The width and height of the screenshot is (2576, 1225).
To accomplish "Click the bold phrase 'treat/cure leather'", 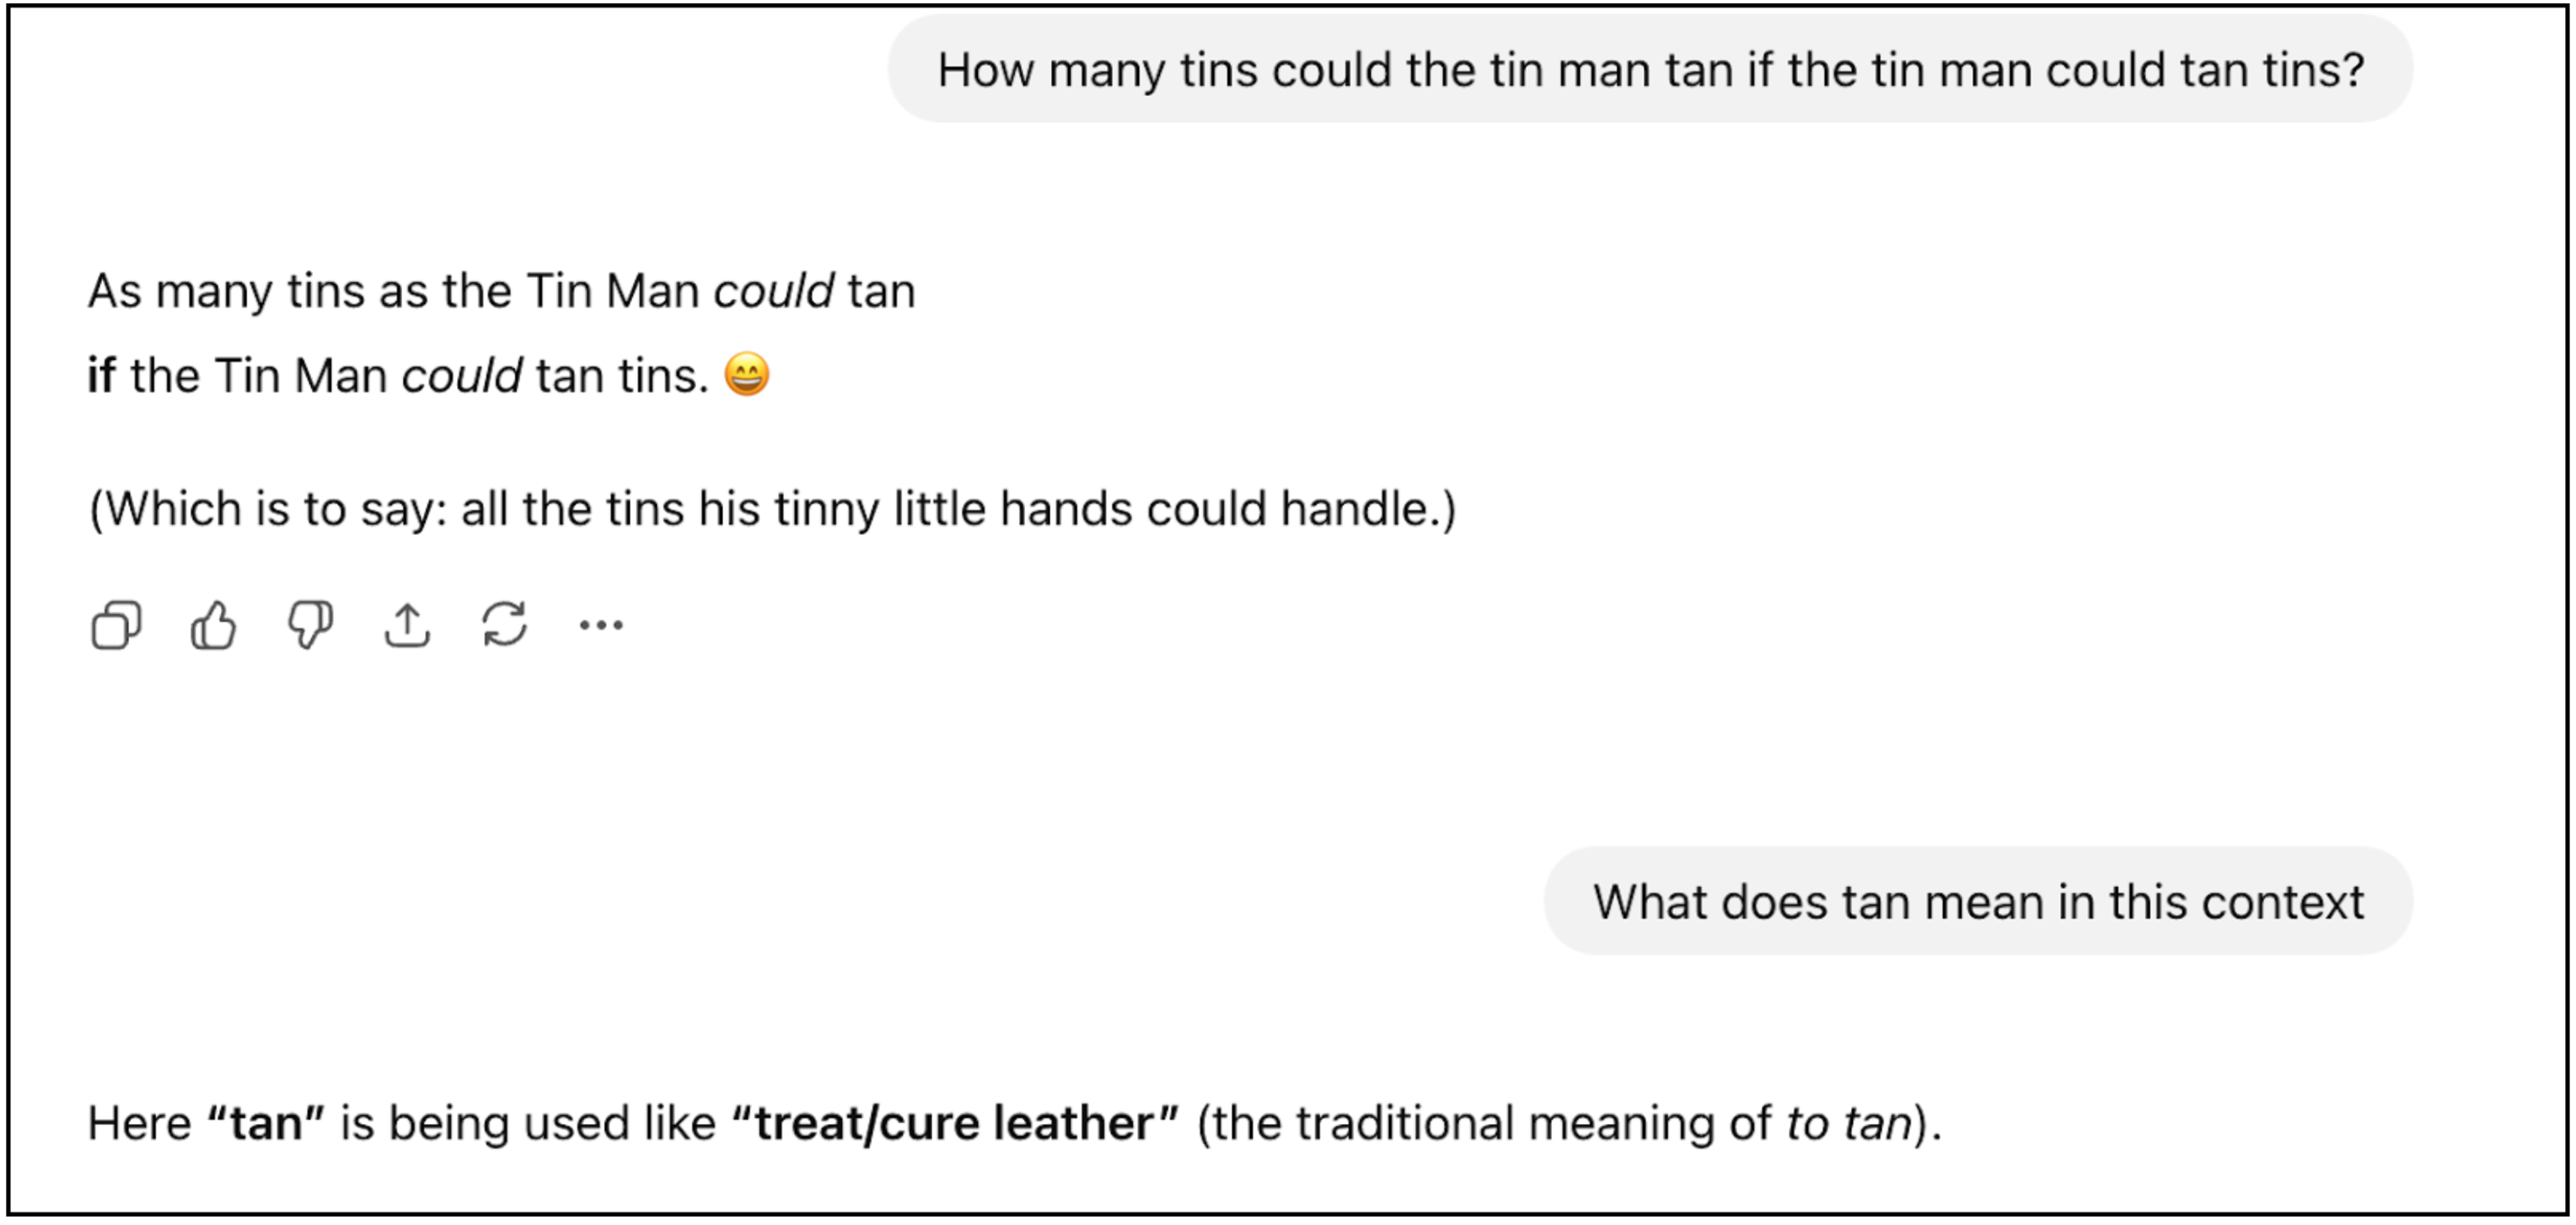I will pos(955,1123).
